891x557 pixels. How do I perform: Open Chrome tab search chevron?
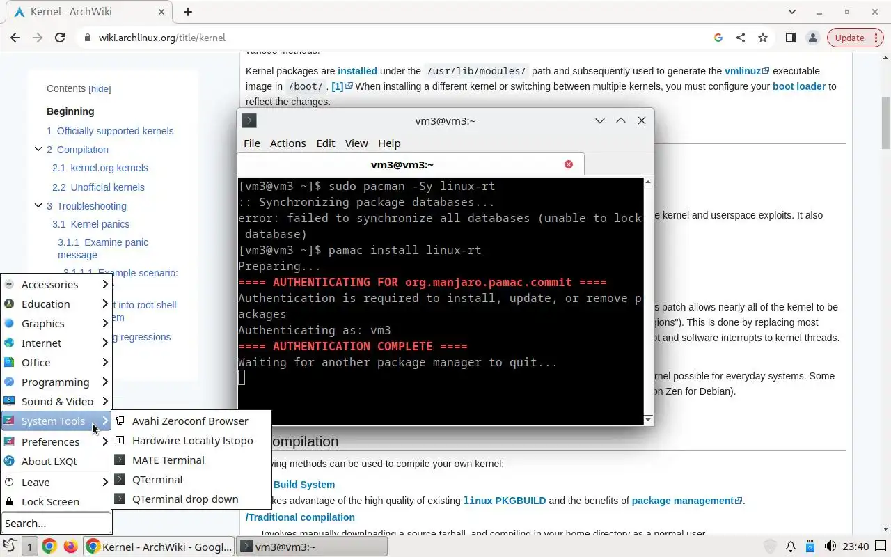(793, 12)
